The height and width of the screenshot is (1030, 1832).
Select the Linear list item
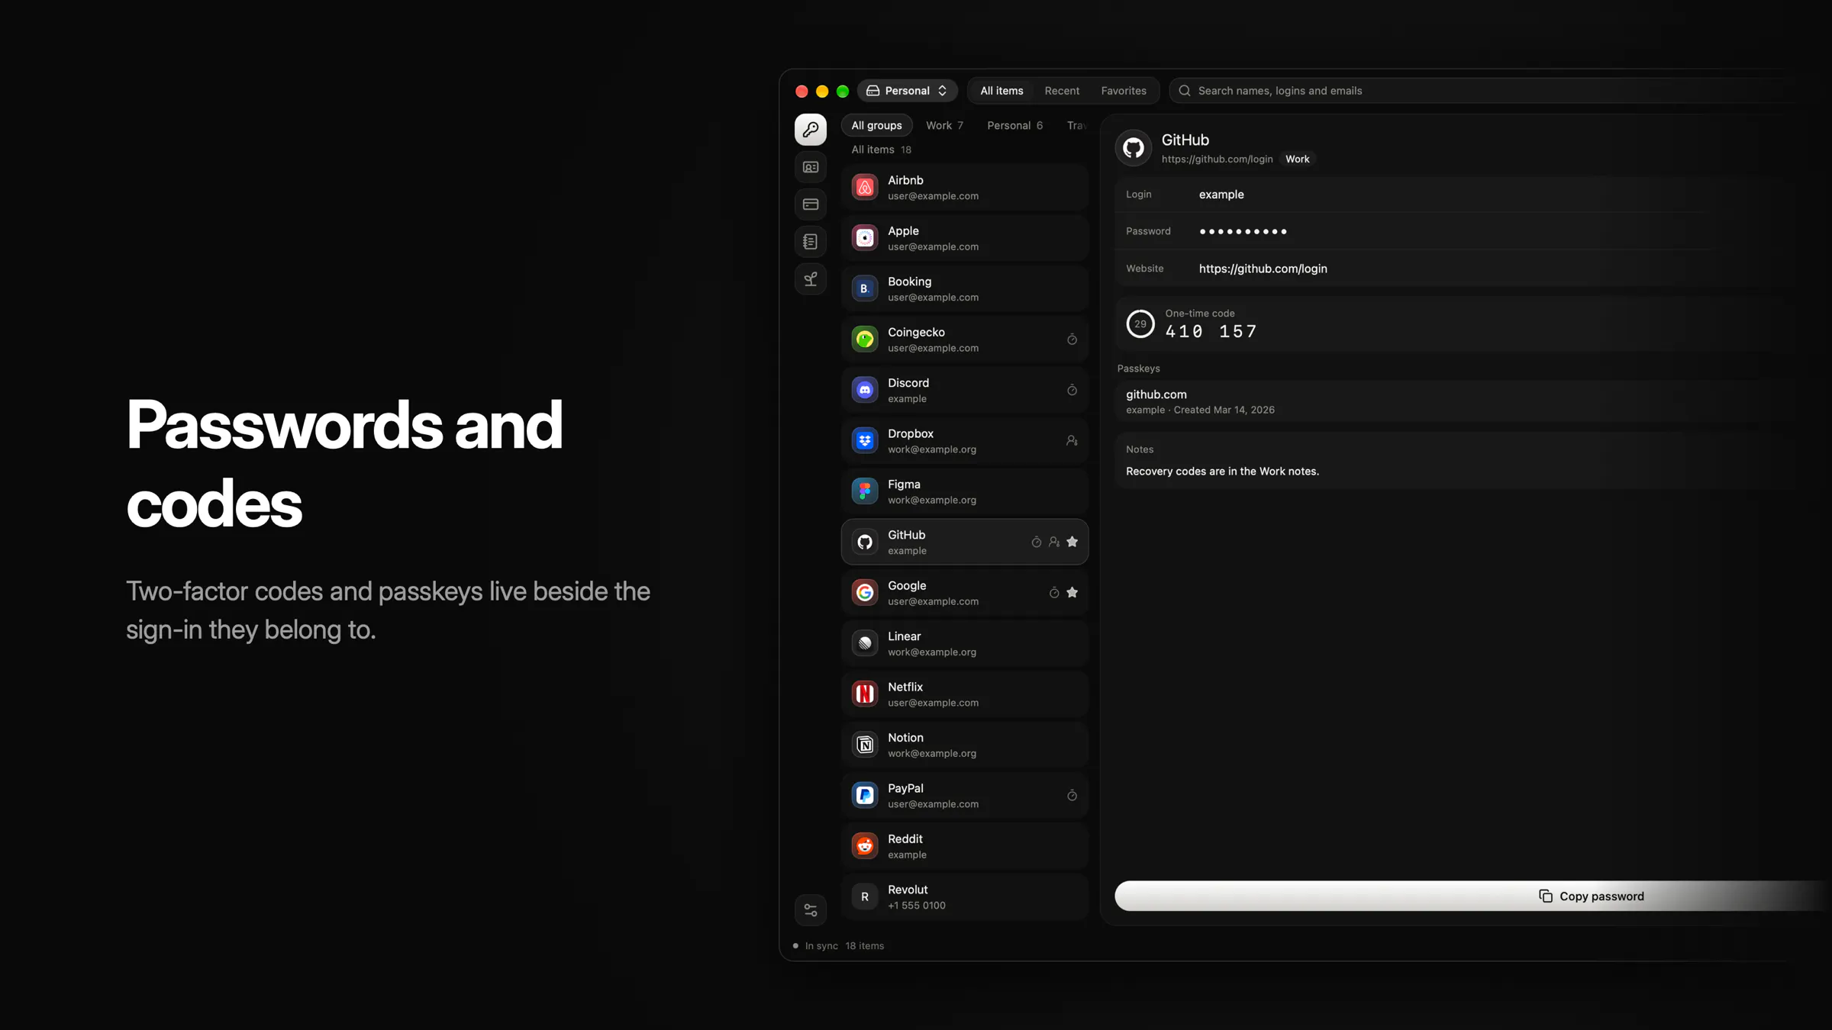pyautogui.click(x=965, y=643)
